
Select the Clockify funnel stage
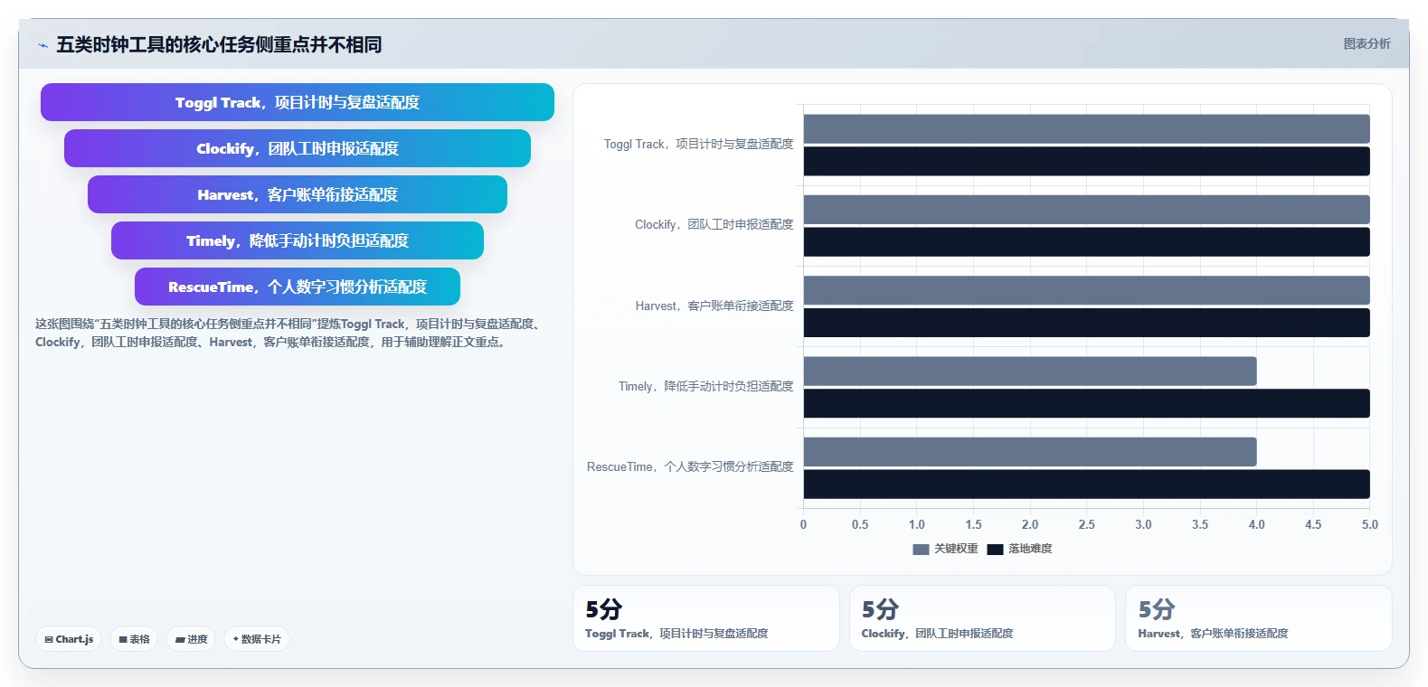(x=298, y=148)
